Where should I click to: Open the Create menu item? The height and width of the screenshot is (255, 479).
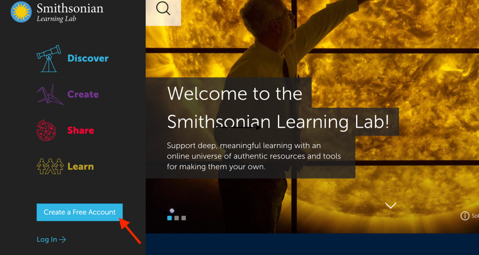(83, 94)
